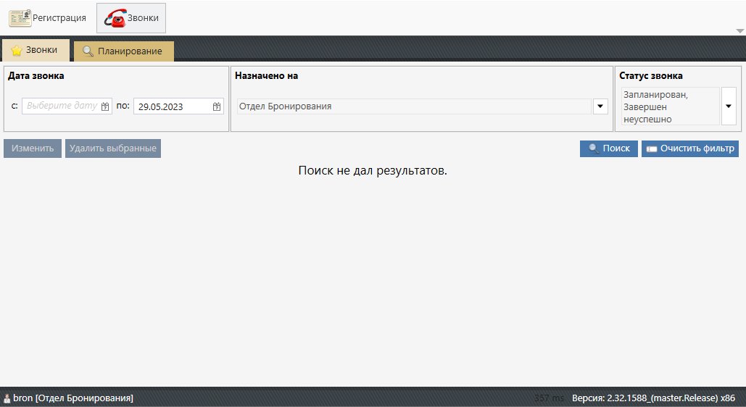The width and height of the screenshot is (746, 407).
Task: Click the eraser icon on Очистить фильтр
Action: [x=652, y=148]
